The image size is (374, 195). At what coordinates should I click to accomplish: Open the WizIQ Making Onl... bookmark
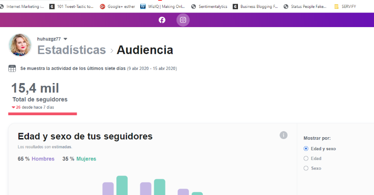click(162, 7)
